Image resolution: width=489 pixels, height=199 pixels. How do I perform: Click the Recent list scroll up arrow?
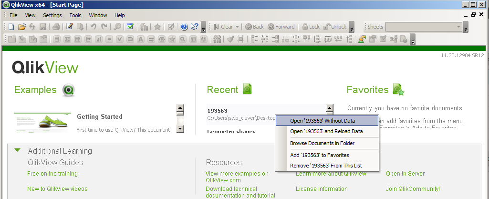click(x=330, y=108)
